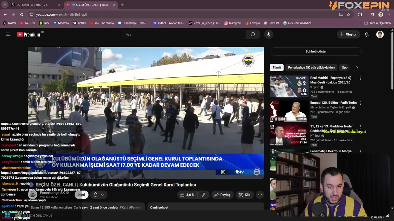Open the channel notification bell dropdown
The height and width of the screenshot is (221, 394).
98,195
